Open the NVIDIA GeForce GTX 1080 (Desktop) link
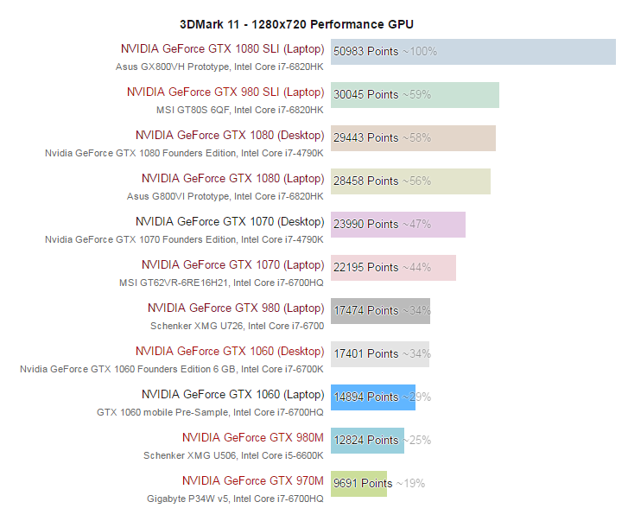Viewport: 628px width, 521px height. tap(230, 136)
